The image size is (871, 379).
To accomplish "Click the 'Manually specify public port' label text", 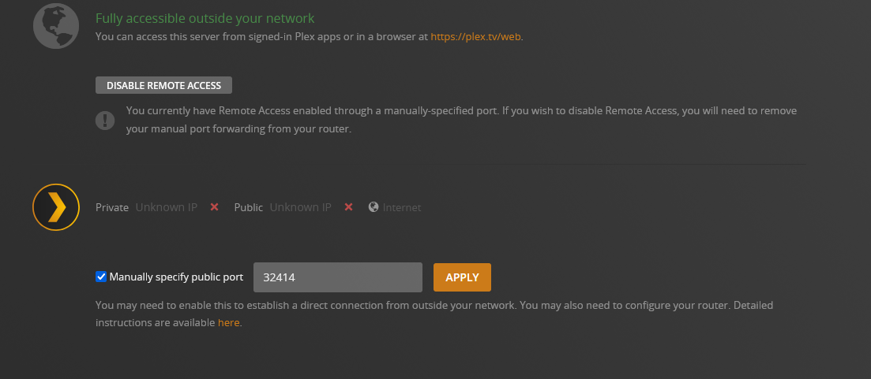I will 176,277.
